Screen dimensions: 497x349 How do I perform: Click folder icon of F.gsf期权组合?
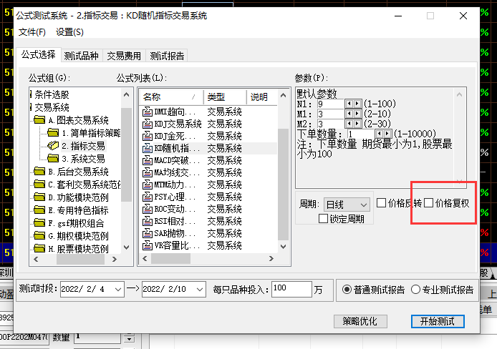pos(39,222)
